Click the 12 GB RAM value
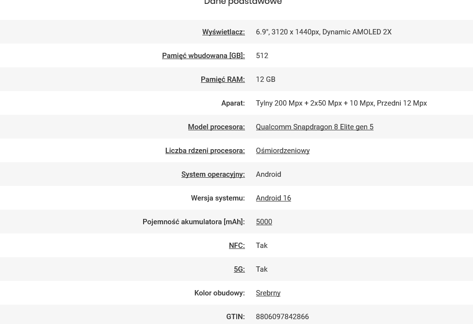Viewport: 473px width, 324px height. (x=265, y=79)
